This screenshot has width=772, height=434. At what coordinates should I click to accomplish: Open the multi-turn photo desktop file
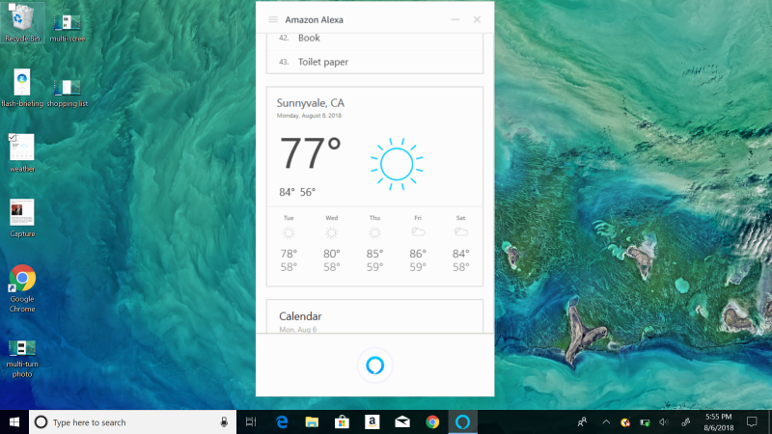click(x=22, y=359)
